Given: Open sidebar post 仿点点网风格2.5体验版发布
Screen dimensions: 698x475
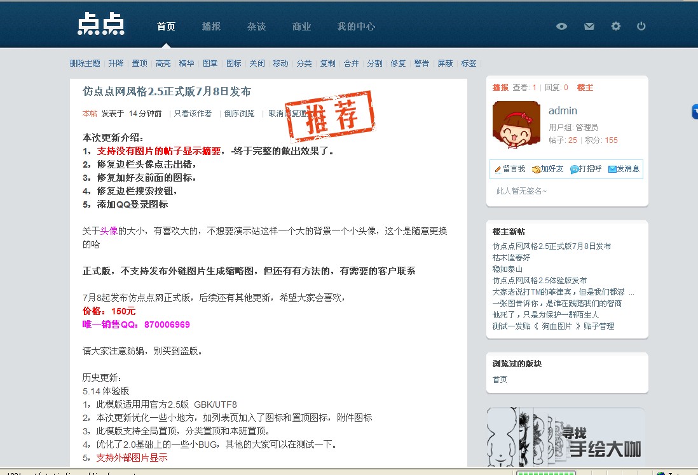Looking at the screenshot, I should point(540,280).
